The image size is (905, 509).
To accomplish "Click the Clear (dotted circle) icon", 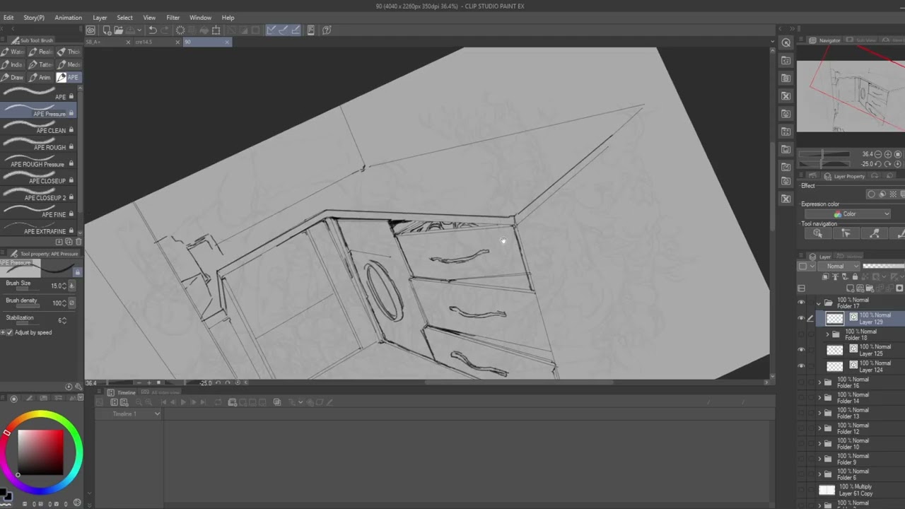I will click(x=180, y=30).
